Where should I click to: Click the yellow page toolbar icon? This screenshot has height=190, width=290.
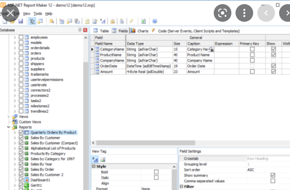[x=87, y=21]
